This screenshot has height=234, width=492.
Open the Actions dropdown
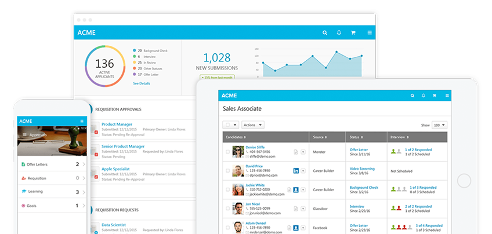point(253,125)
